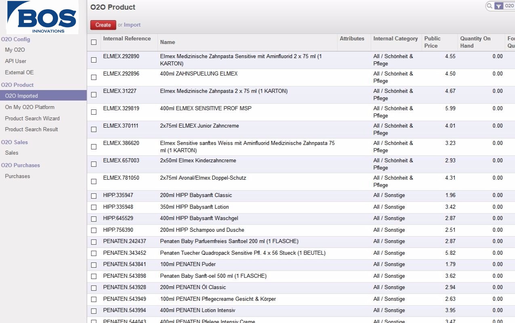Open the 400ml ELMEX SENSITIVE PROF MSP product
515x323 pixels.
(206, 108)
